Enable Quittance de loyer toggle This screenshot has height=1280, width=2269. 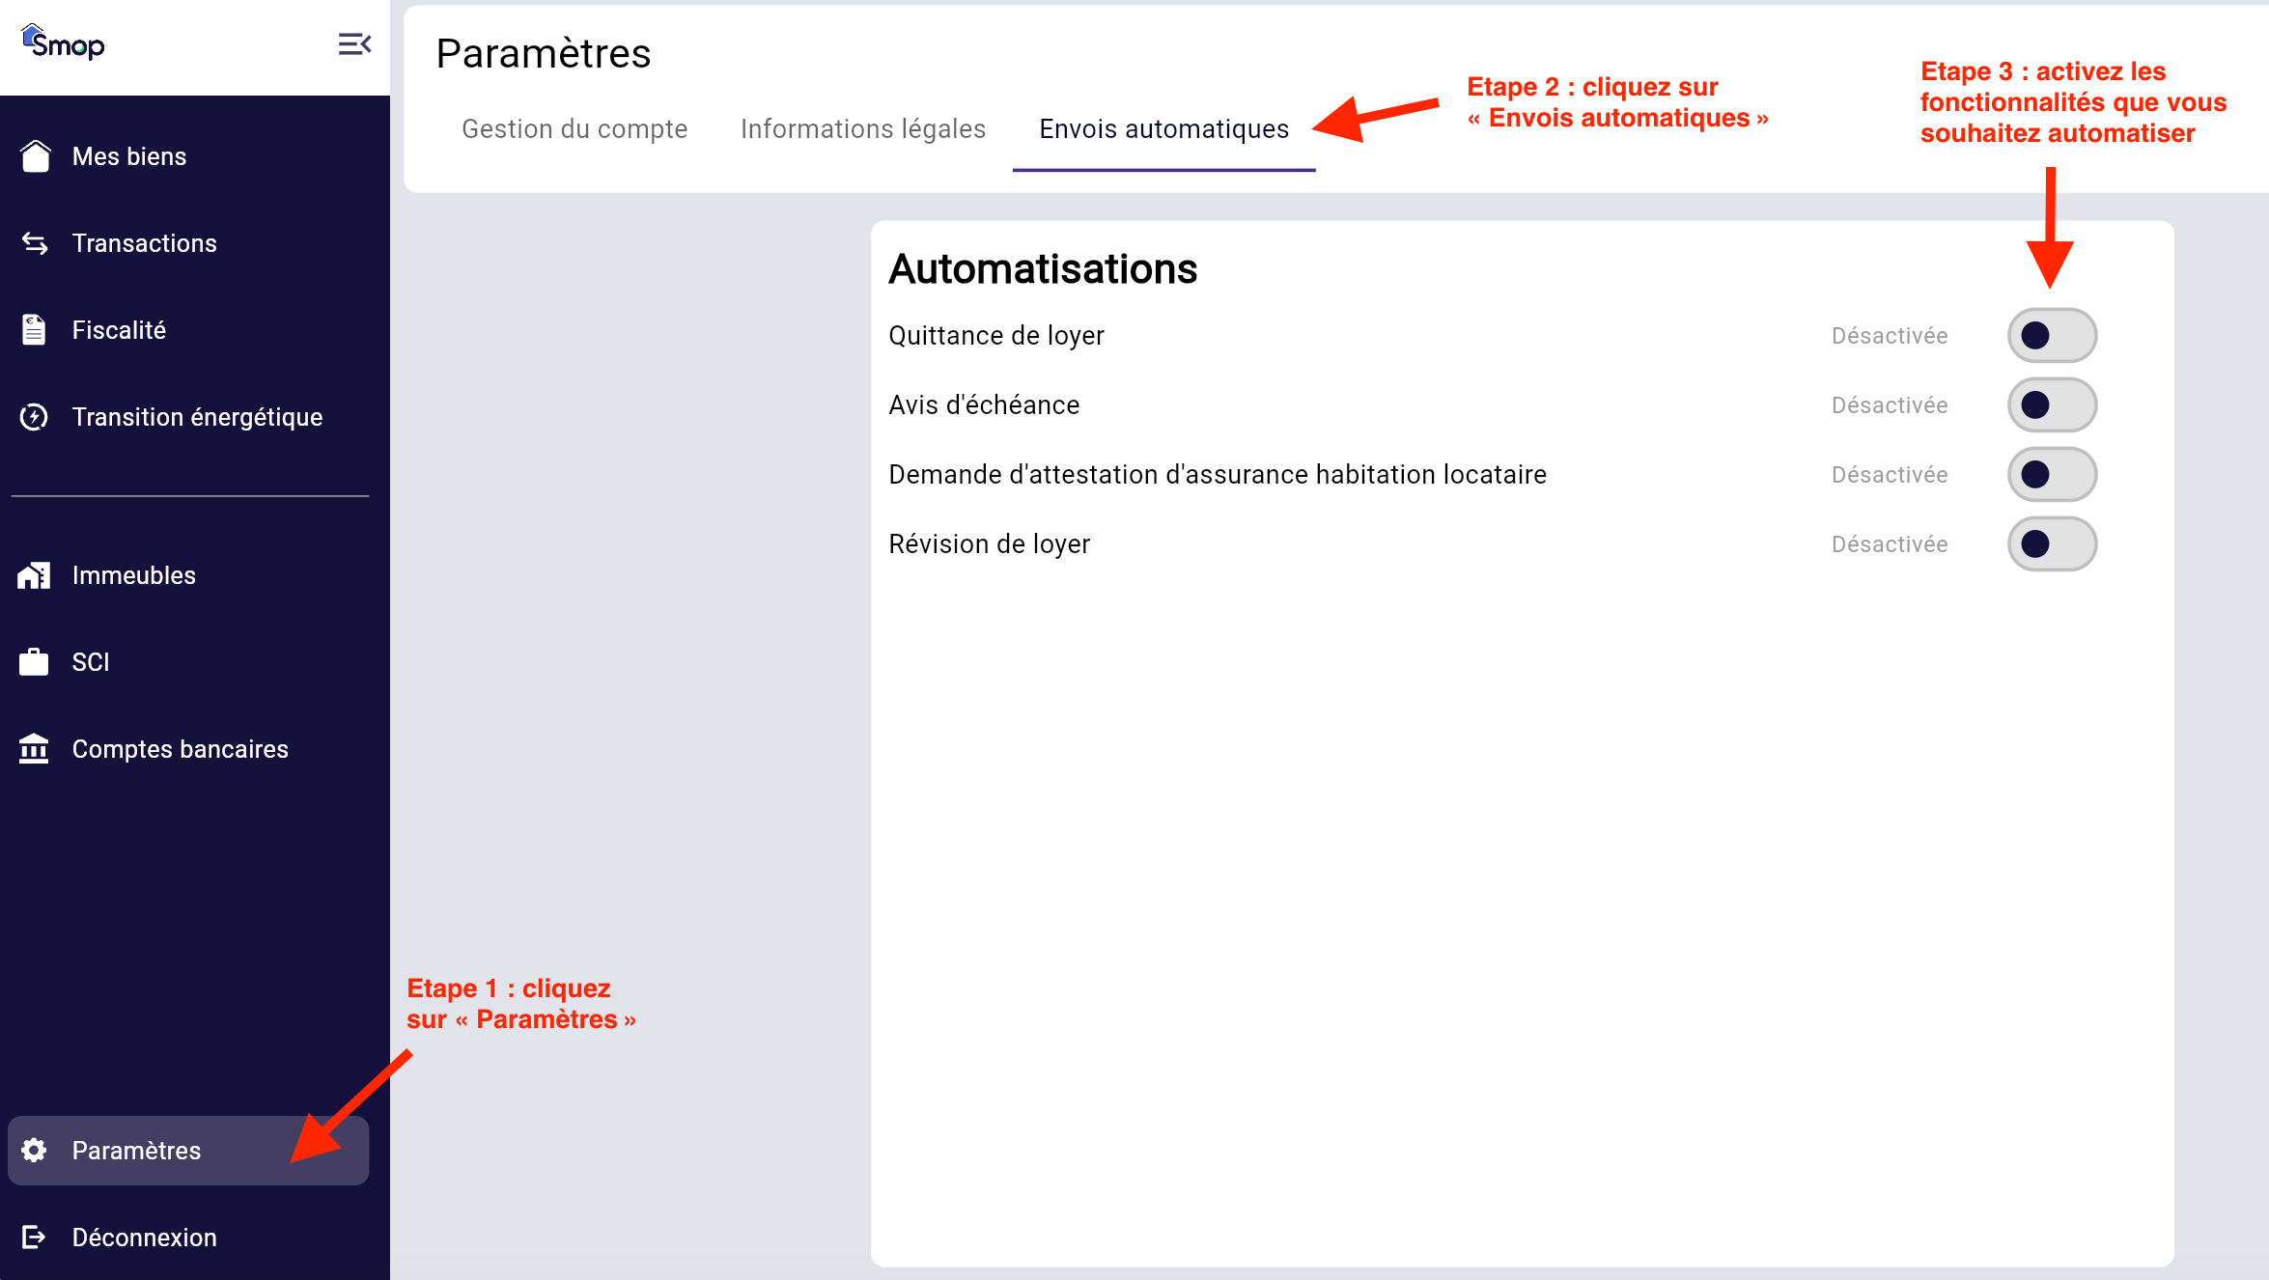tap(2052, 336)
